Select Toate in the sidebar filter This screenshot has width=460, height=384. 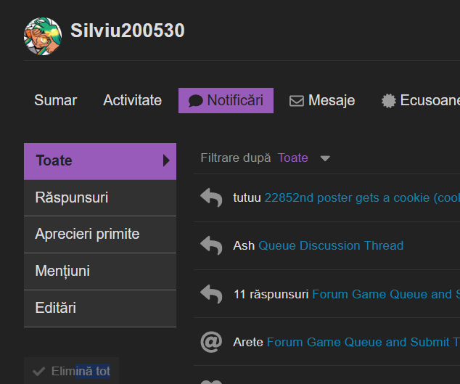click(99, 160)
